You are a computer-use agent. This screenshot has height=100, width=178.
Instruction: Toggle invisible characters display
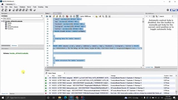tap(106, 16)
